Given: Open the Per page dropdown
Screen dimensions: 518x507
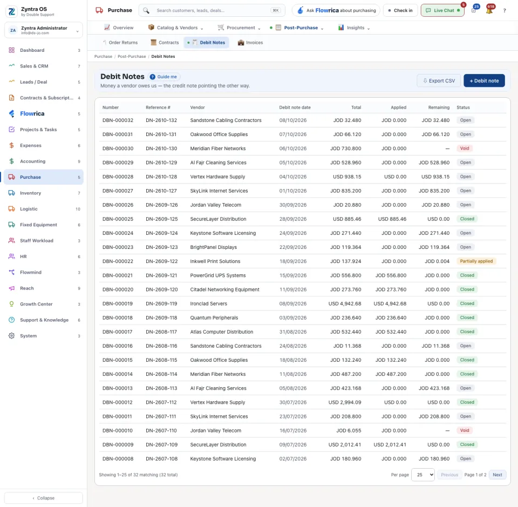Looking at the screenshot, I should [x=423, y=475].
